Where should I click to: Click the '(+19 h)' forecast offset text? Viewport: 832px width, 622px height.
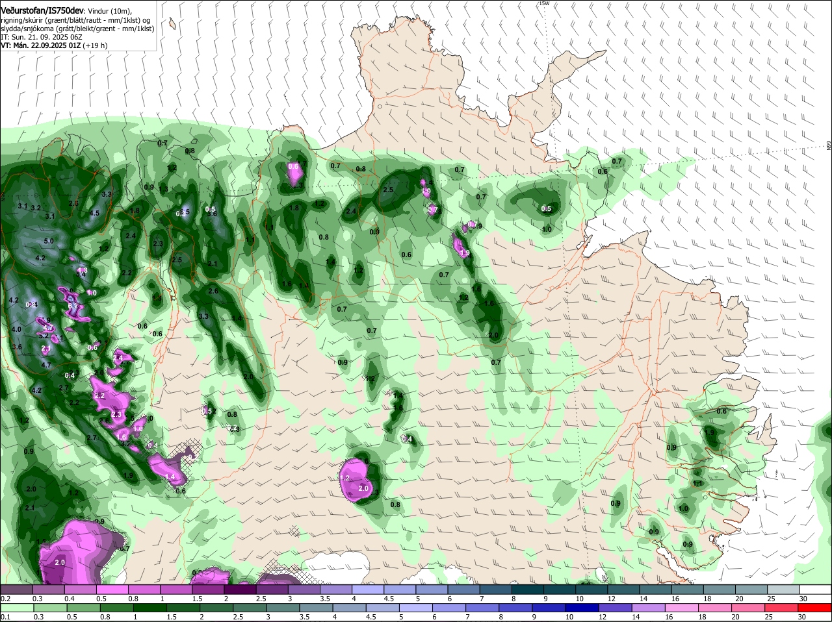pyautogui.click(x=95, y=45)
